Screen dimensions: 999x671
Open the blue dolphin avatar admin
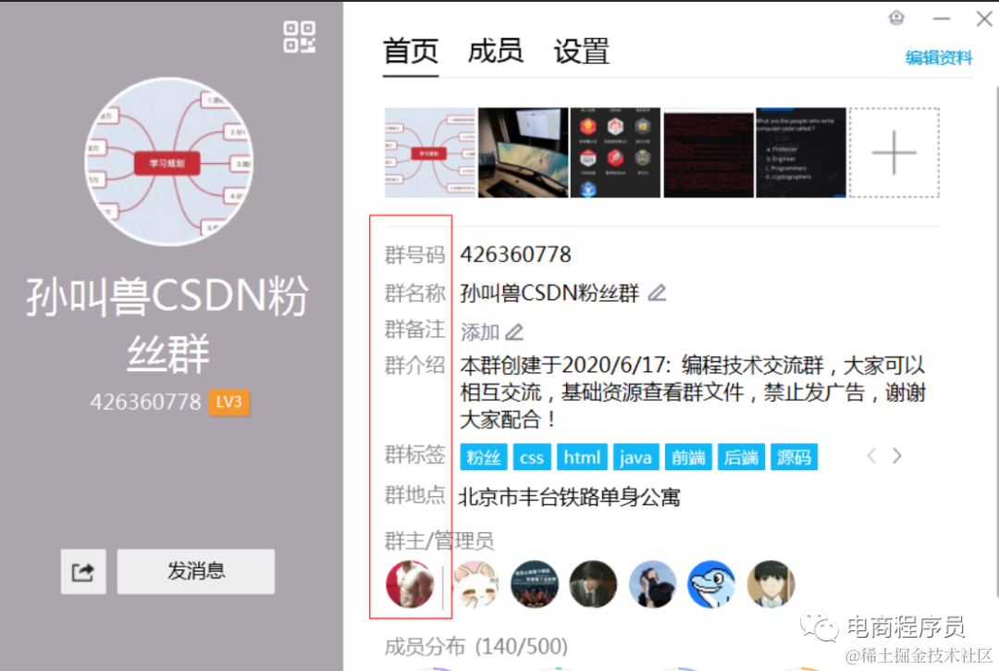[x=711, y=584]
